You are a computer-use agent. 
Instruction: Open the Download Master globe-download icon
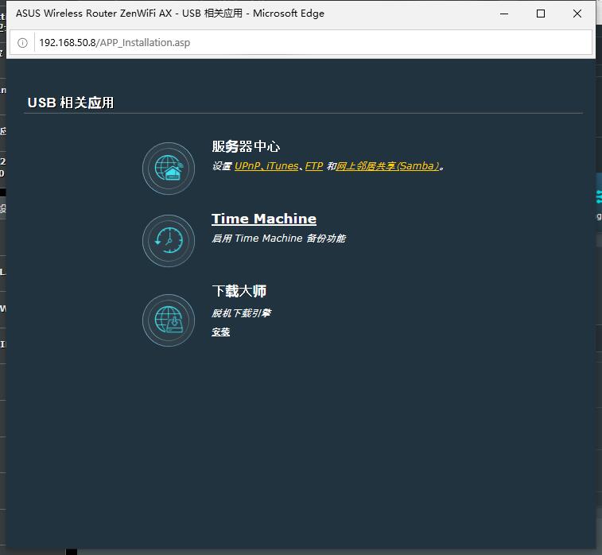click(169, 320)
